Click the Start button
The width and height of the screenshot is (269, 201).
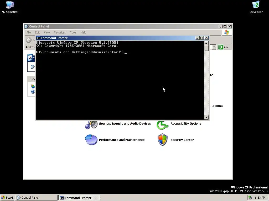7,198
